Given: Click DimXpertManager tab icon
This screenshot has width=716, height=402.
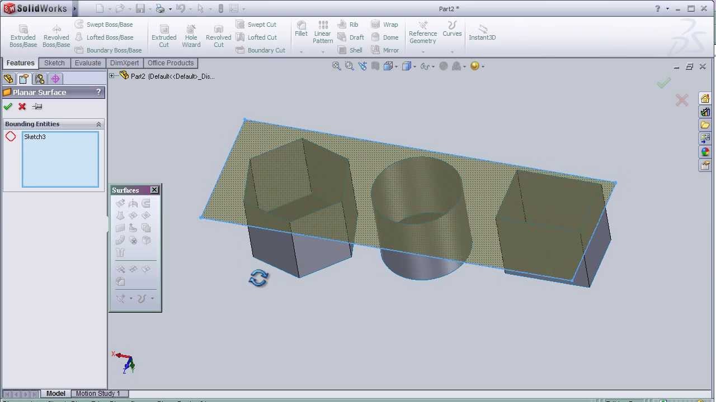Looking at the screenshot, I should pyautogui.click(x=55, y=79).
